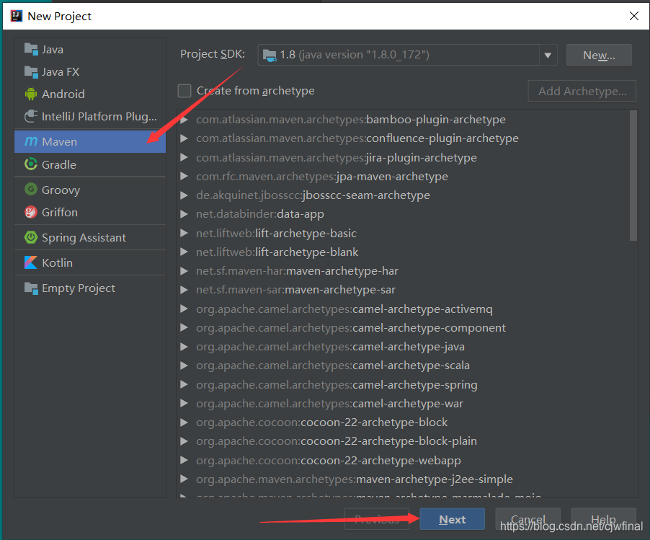
Task: Expand jira-plugin-archetype entry
Action: 184,158
